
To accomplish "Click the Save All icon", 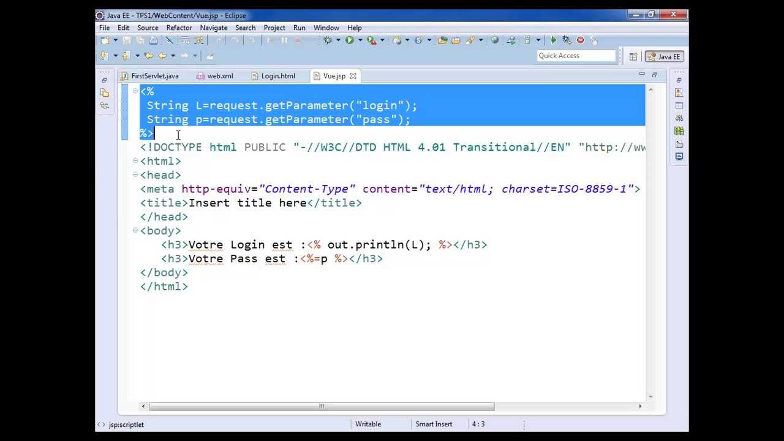I will [x=140, y=40].
